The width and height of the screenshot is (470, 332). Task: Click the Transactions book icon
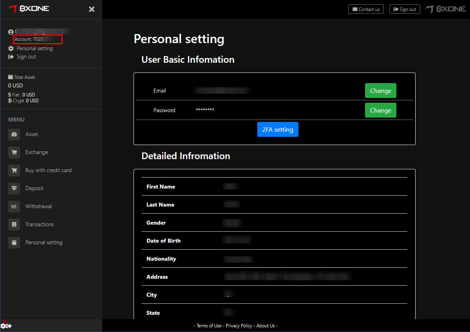14,225
